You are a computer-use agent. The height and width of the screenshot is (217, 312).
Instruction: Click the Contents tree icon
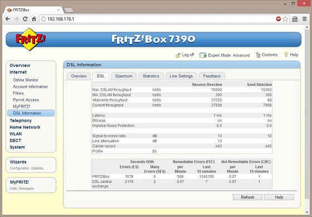(258, 55)
